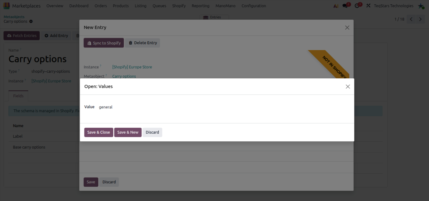Open the Products menu

(x=121, y=6)
